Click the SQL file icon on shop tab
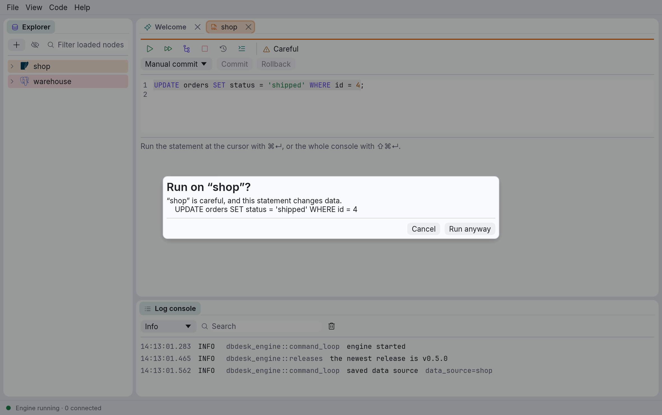This screenshot has height=415, width=662. click(214, 27)
